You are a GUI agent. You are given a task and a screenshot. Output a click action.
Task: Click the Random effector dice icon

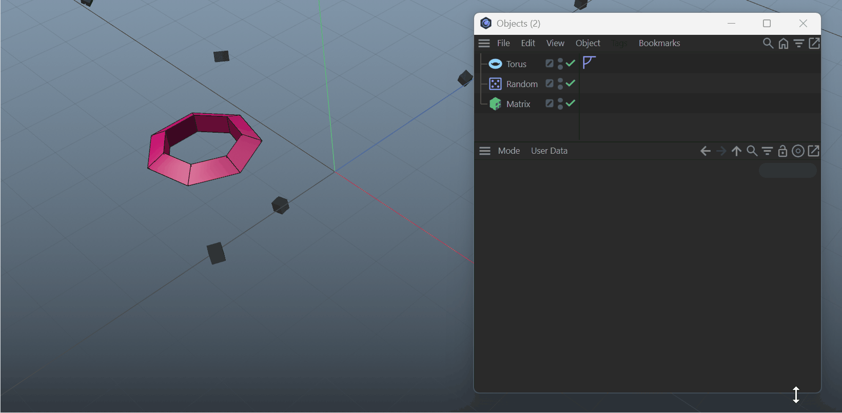[495, 84]
